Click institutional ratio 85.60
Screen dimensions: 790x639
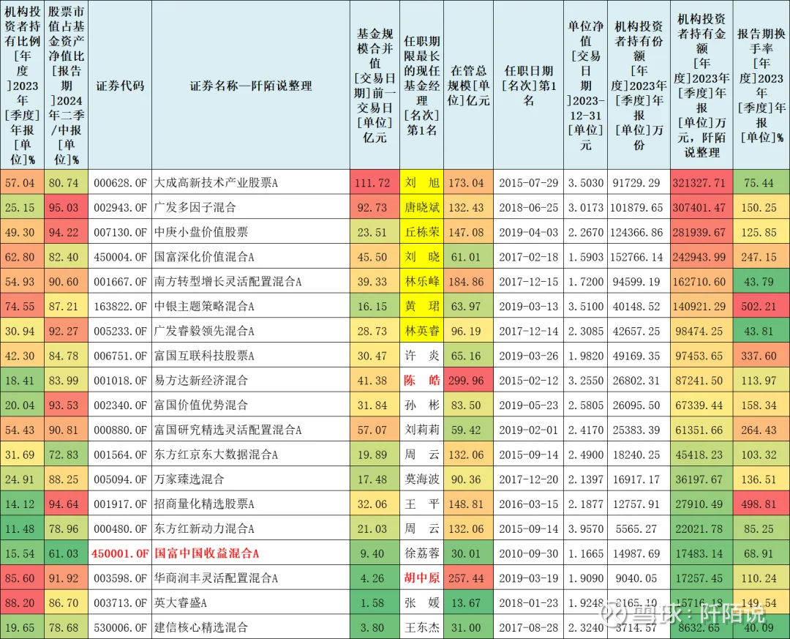pos(20,578)
